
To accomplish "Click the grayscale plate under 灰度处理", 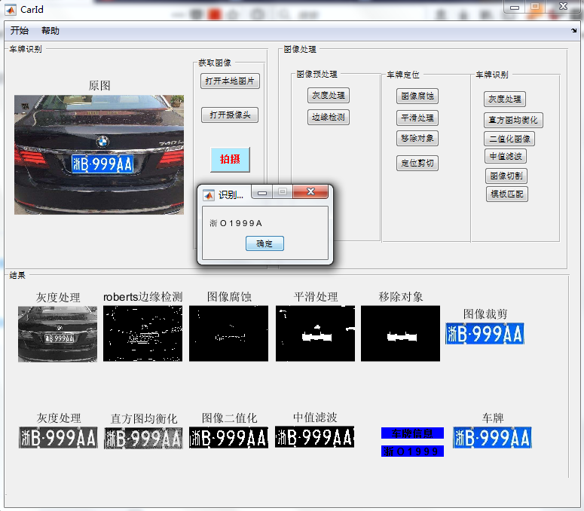I will pos(58,438).
